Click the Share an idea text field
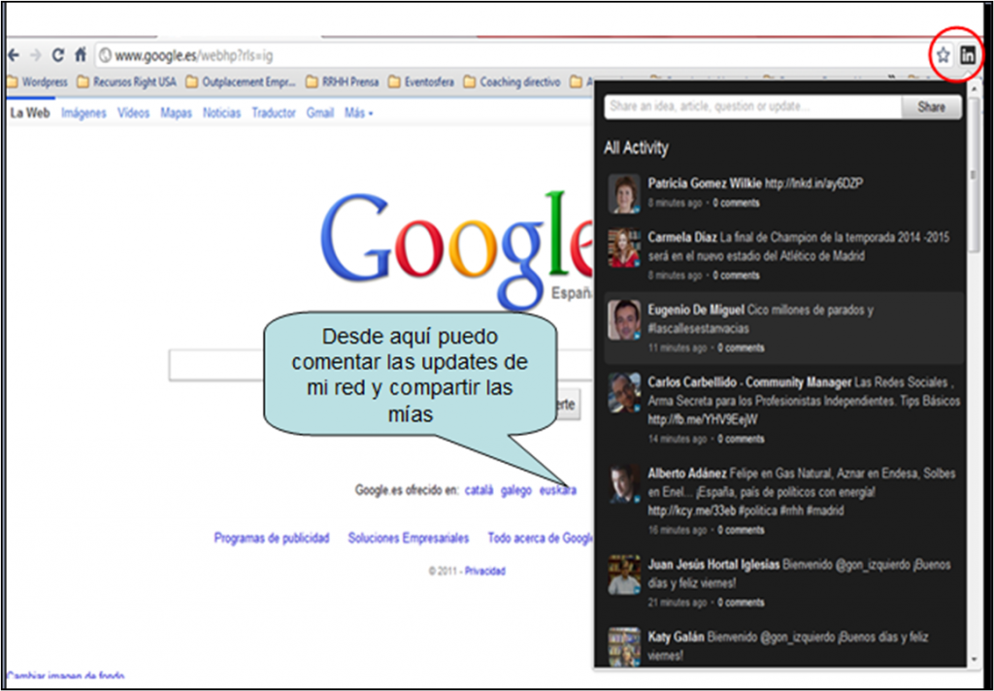 [753, 107]
